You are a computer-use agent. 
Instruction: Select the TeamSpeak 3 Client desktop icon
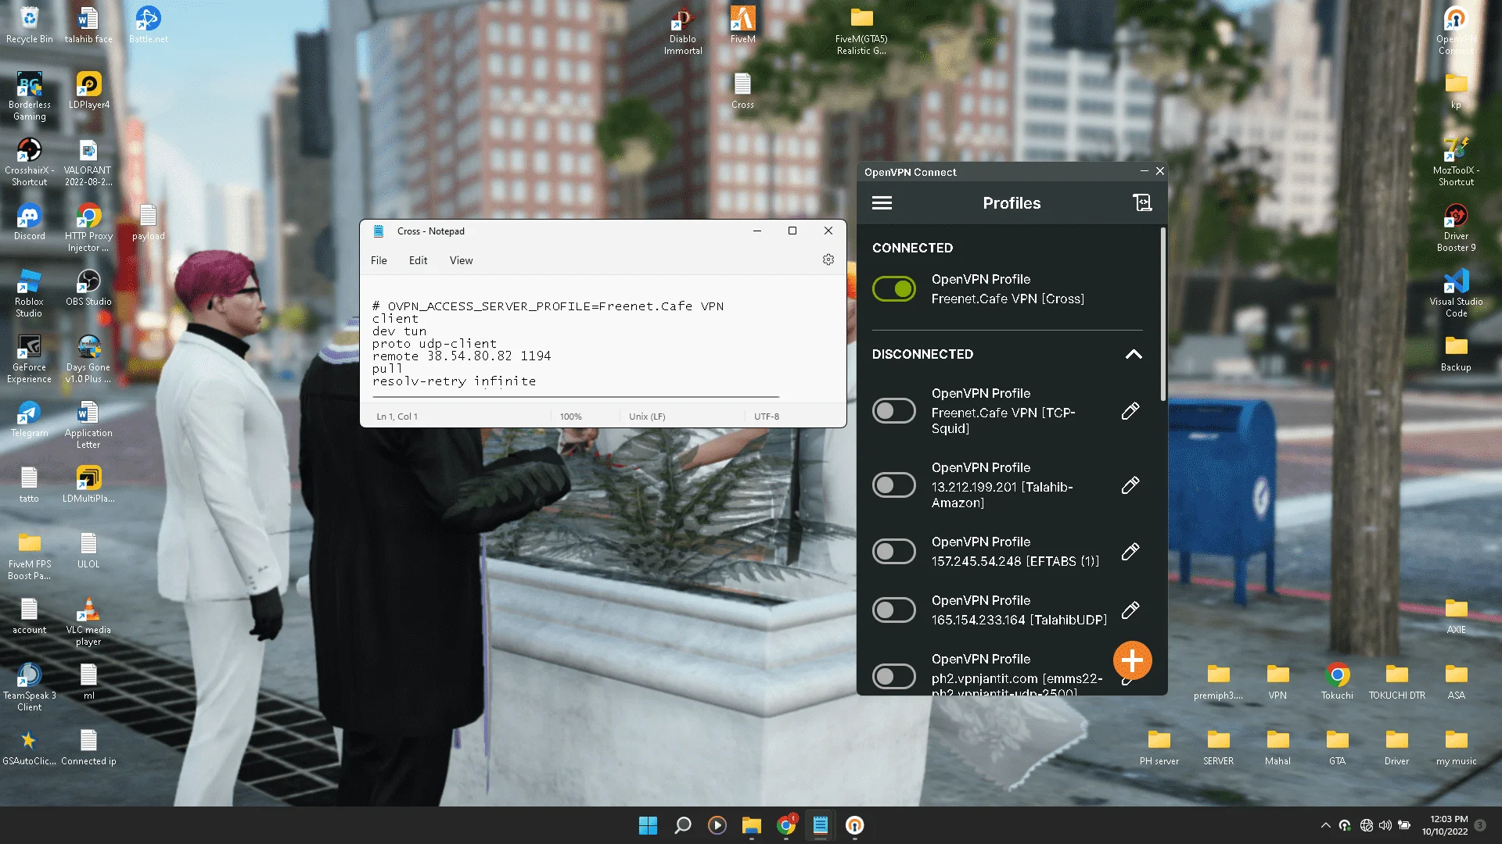(30, 688)
